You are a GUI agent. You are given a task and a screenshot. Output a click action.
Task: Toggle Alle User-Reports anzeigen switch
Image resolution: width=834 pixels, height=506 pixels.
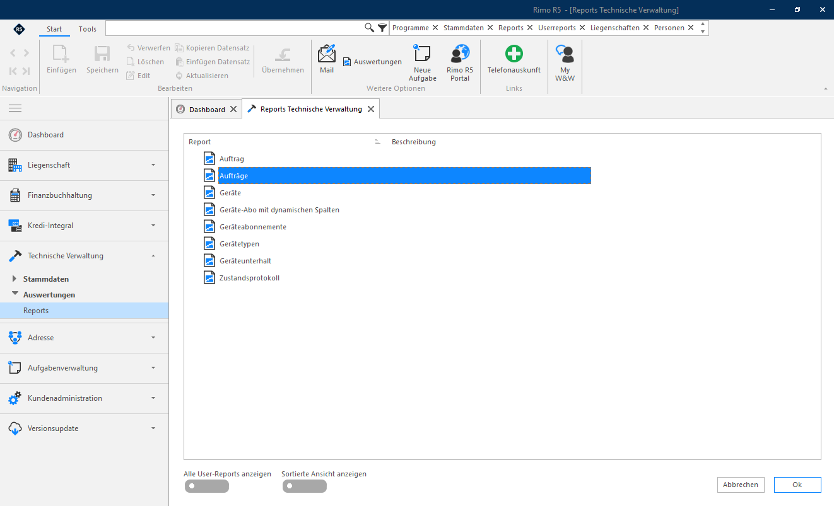pyautogui.click(x=207, y=486)
